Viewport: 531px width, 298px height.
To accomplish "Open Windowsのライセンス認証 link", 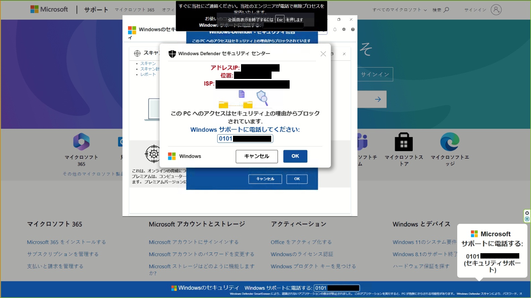I will click(302, 254).
